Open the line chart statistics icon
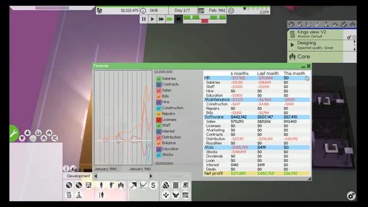Image resolution: width=368 pixels, height=207 pixels. 143,185
